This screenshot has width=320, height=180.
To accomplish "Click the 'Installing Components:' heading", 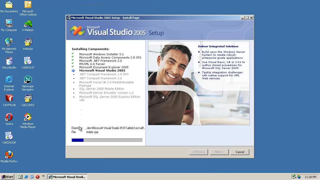I will (x=90, y=49).
